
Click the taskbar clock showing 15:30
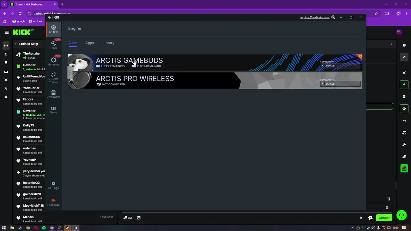pyautogui.click(x=396, y=228)
